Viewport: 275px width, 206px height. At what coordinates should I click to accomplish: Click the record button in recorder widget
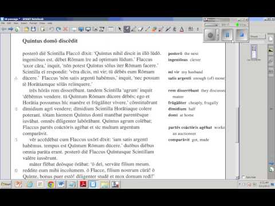click(210, 35)
